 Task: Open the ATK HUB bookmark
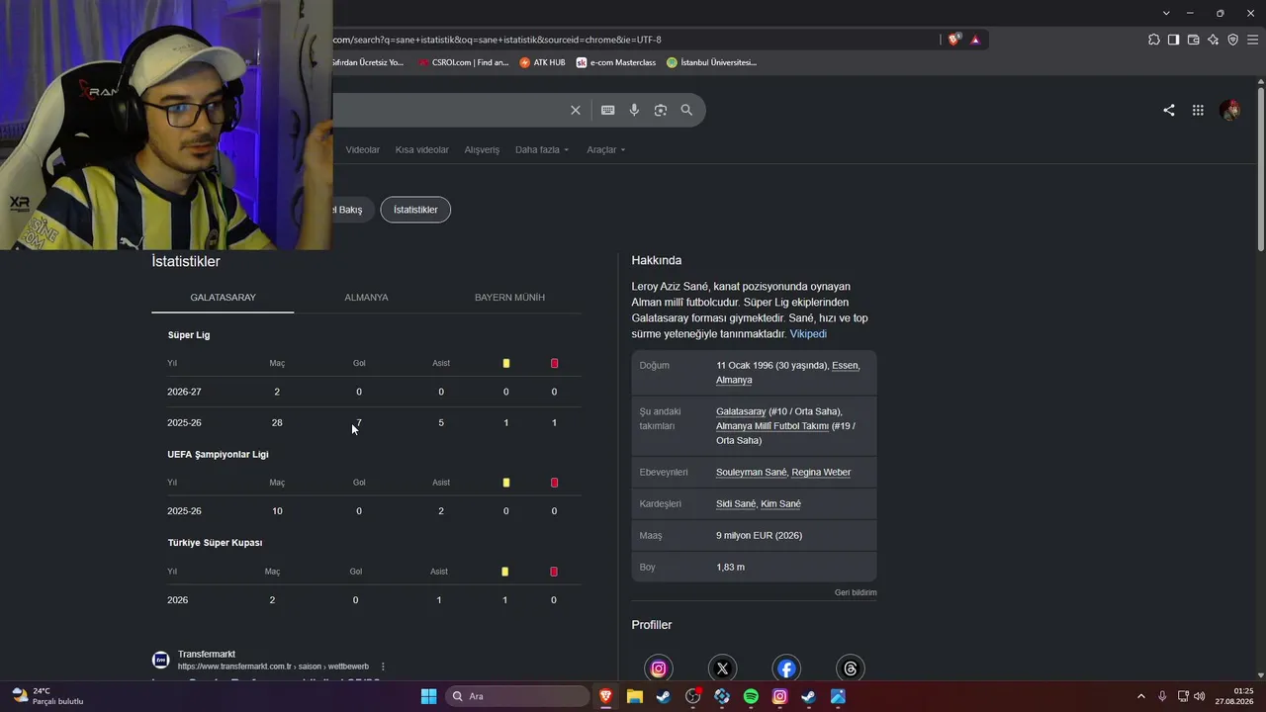click(542, 62)
